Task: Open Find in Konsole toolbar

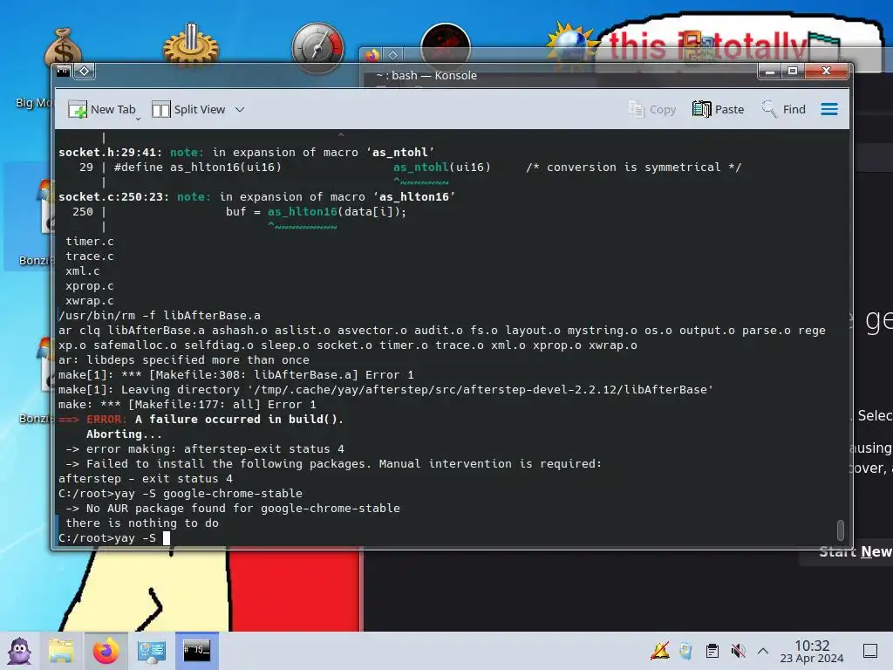Action: coord(783,109)
